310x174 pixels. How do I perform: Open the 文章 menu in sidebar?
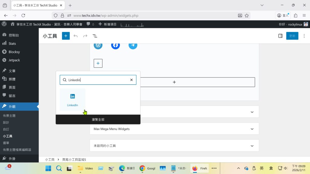[12, 71]
